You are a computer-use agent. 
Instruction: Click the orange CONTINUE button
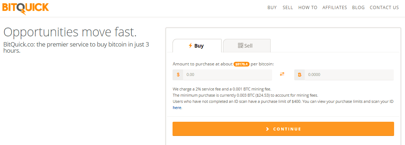point(283,129)
